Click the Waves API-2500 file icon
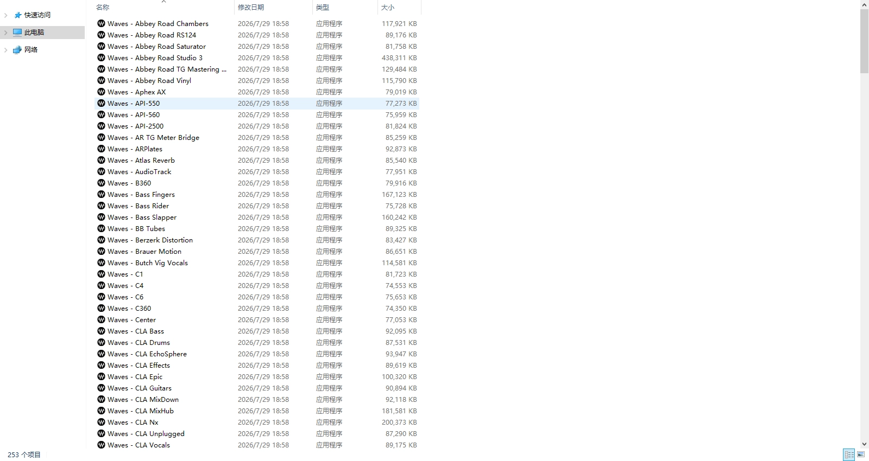The height and width of the screenshot is (461, 869). [101, 126]
